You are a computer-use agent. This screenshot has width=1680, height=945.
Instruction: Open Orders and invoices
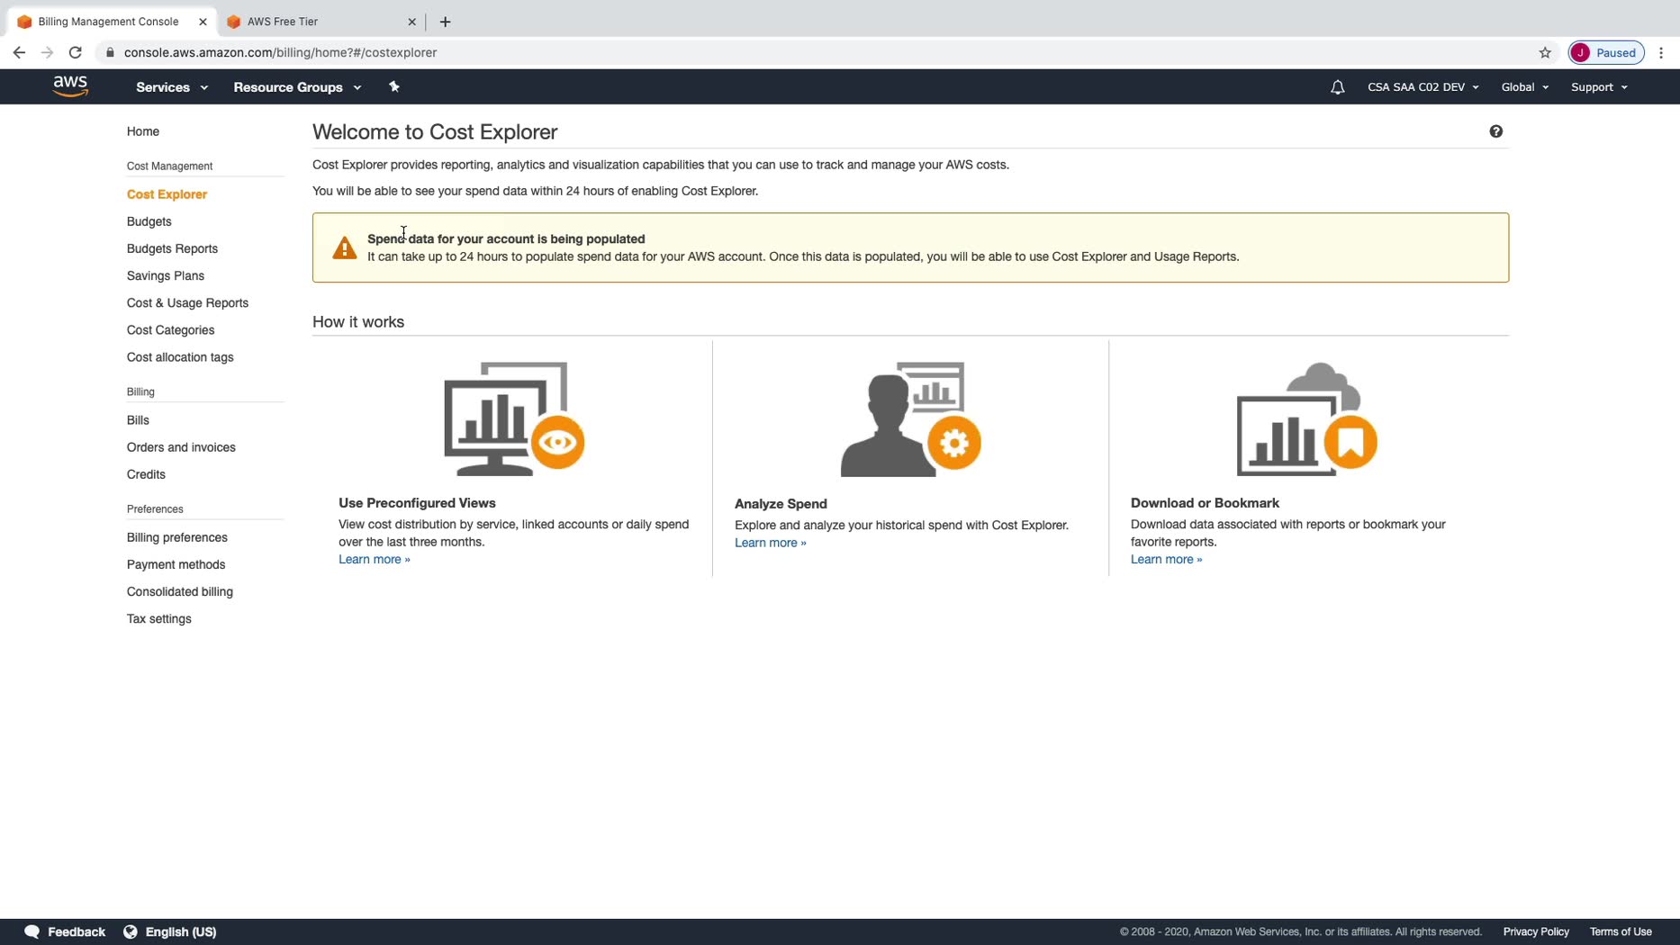pos(181,447)
